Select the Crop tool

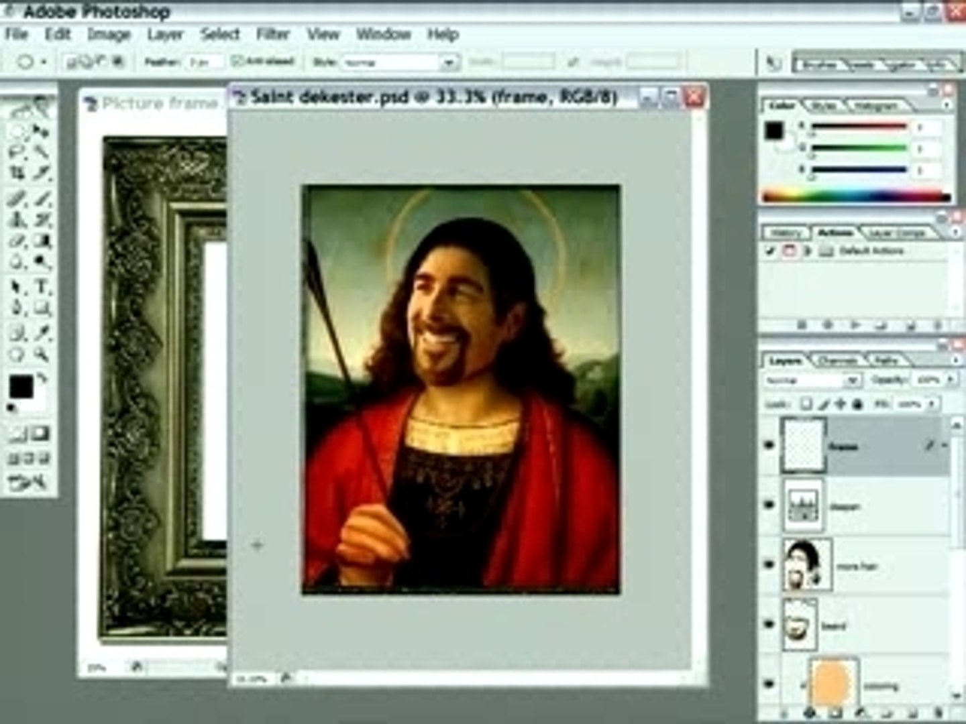17,174
